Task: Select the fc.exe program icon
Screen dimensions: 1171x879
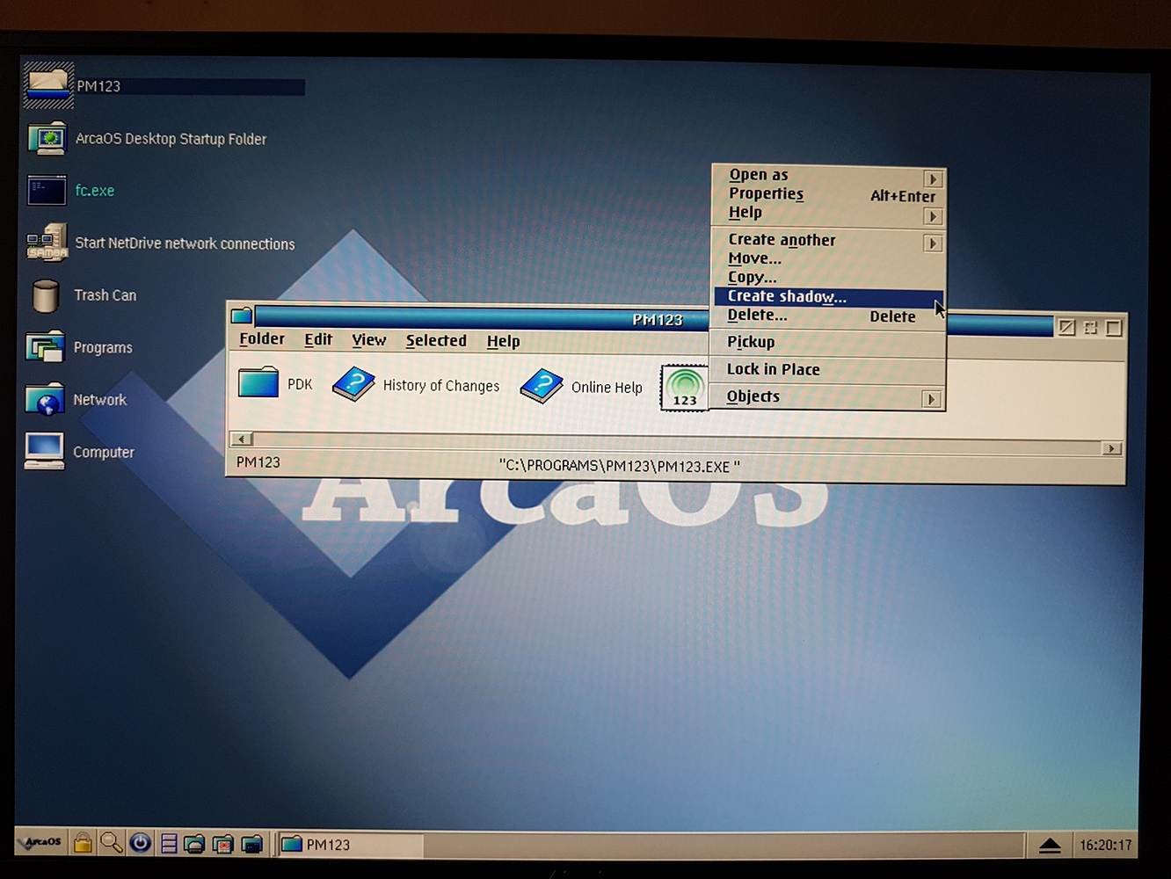Action: pos(47,190)
